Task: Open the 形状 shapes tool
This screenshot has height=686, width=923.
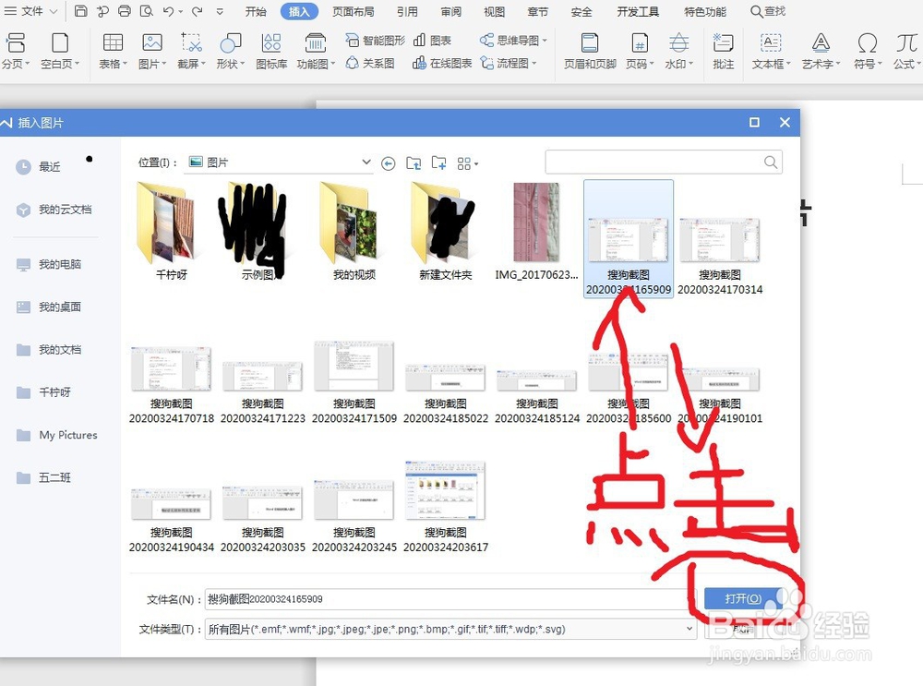Action: (x=230, y=51)
